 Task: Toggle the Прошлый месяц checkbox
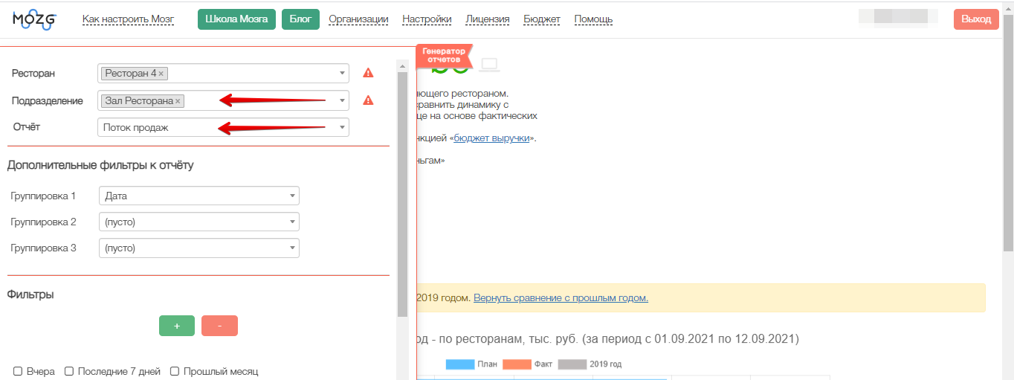(x=175, y=371)
